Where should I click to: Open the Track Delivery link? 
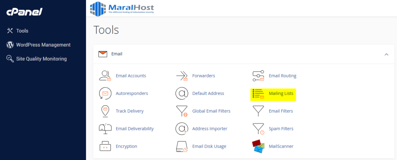click(x=129, y=111)
